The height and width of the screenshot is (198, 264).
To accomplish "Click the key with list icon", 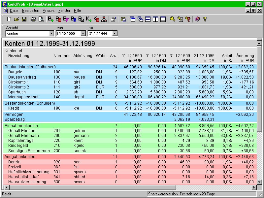I will pos(180,19).
